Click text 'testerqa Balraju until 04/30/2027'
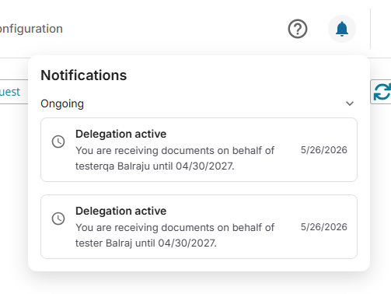 coord(155,166)
